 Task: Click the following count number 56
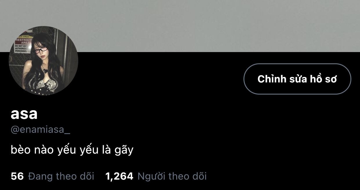pyautogui.click(x=17, y=176)
